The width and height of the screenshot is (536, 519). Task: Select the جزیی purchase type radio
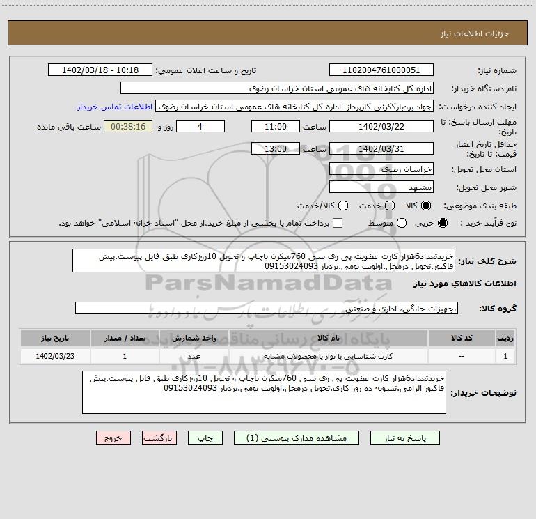(x=442, y=223)
